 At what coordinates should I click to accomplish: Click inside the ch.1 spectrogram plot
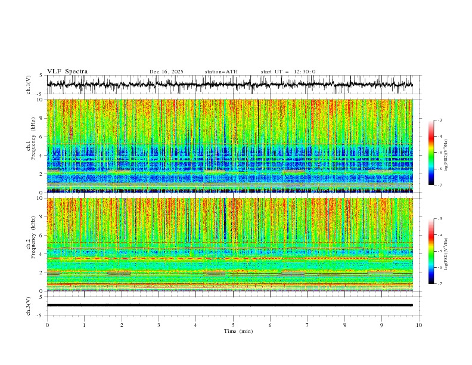[x=229, y=146]
